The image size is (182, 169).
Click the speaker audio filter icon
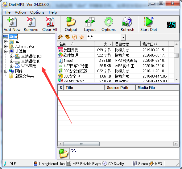pyautogui.click(x=67, y=37)
